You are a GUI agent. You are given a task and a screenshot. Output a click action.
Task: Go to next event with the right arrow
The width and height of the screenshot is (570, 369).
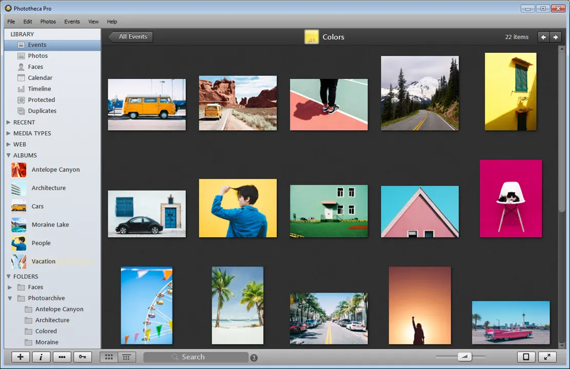coord(556,37)
